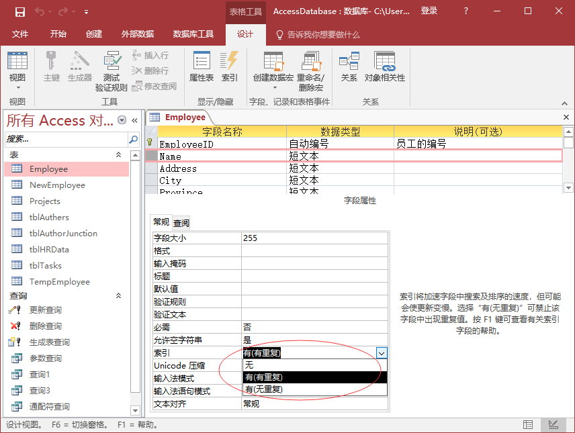Open the 数据库工具 ribbon tab
Viewport: 575px width, 433px height.
[193, 34]
